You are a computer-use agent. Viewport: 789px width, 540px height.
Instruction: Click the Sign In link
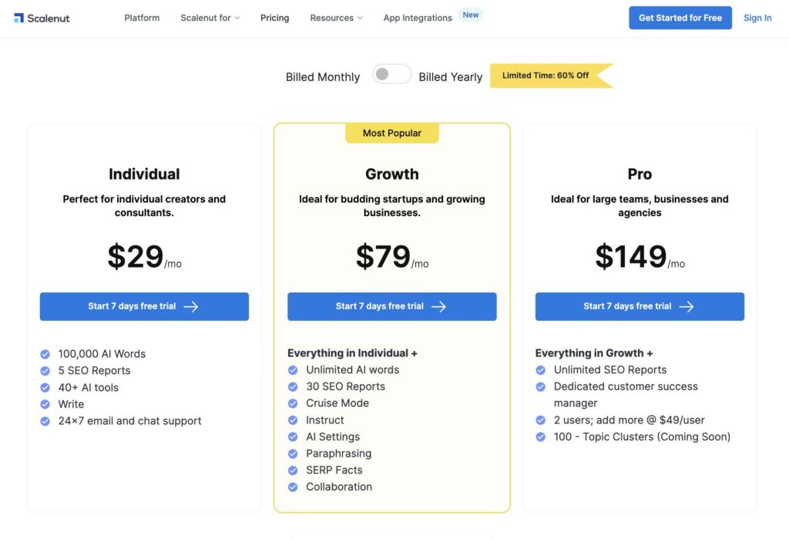point(757,19)
